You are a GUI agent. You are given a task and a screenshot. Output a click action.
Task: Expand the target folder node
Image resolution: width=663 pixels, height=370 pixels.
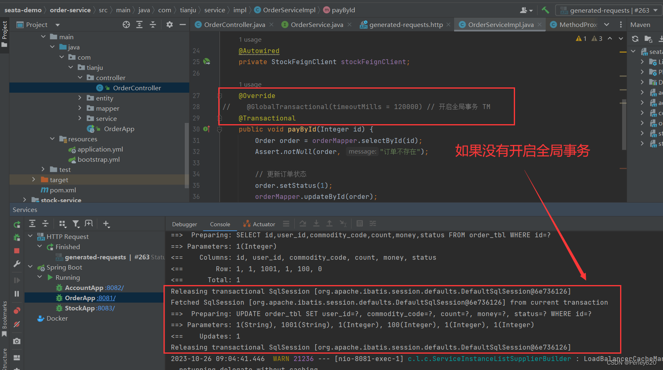pyautogui.click(x=34, y=180)
